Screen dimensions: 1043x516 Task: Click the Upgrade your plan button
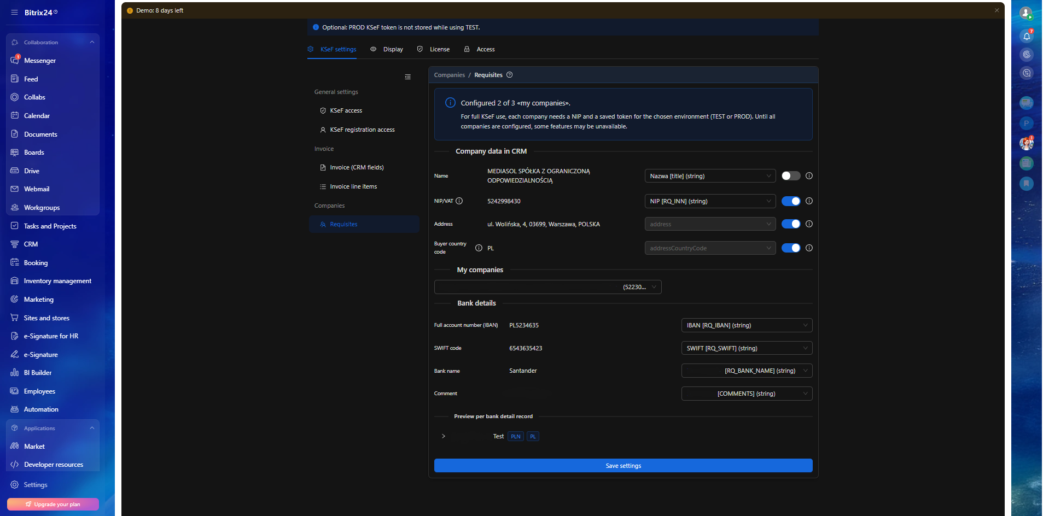[53, 504]
